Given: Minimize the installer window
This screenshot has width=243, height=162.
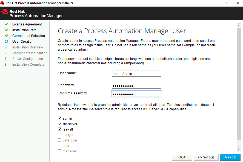Looking at the screenshot, I should click(x=213, y=3).
